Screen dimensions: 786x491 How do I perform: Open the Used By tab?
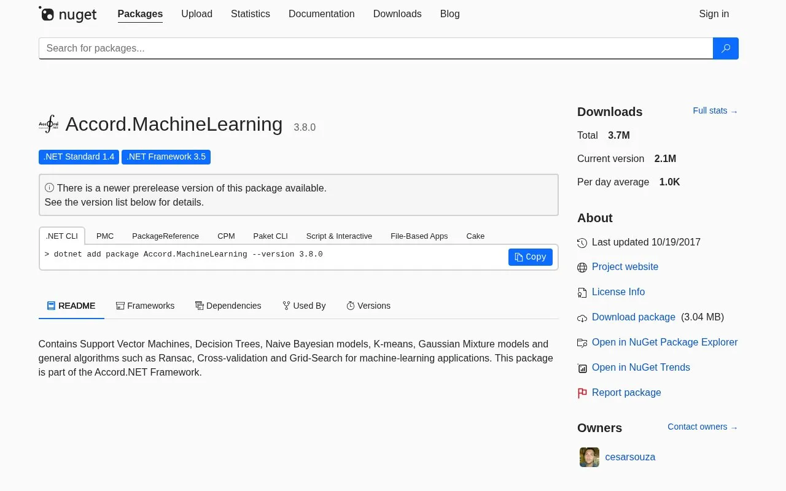[x=304, y=306]
